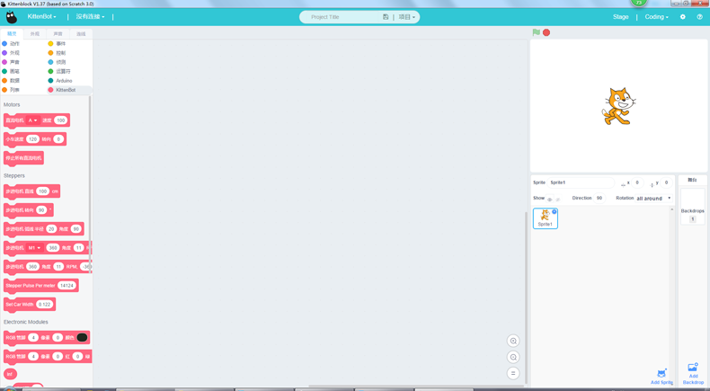Screen dimensions: 710x391
Task: Show the sprite using the eye toggle
Action: coord(550,200)
